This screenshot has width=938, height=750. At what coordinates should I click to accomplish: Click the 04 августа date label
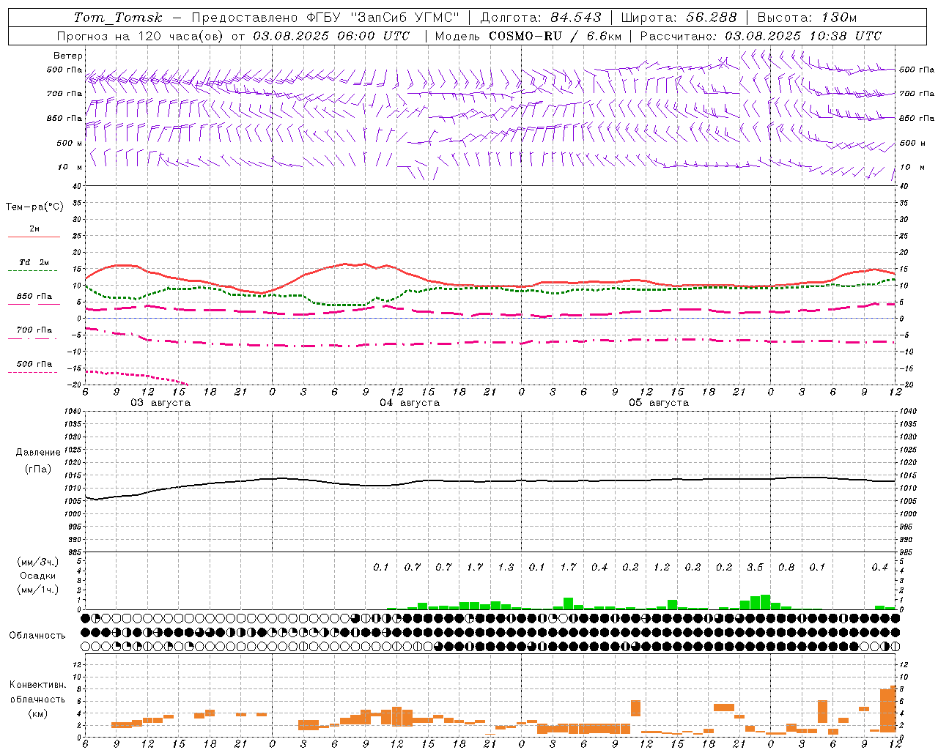(410, 403)
